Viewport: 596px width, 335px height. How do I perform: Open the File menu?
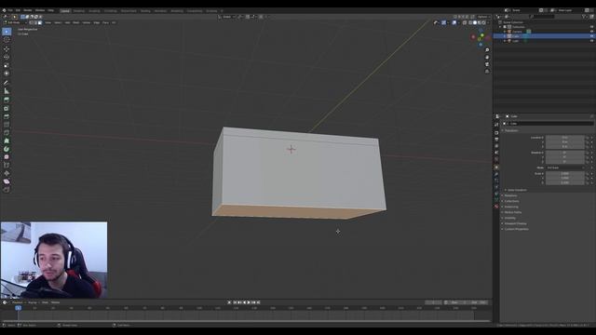[x=10, y=10]
